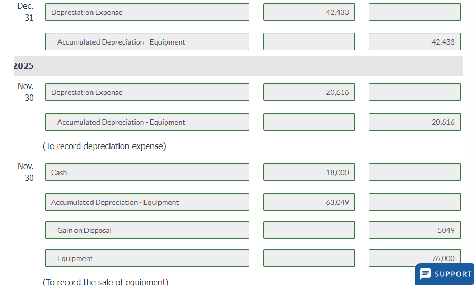This screenshot has height=286, width=474.
Task: Click Dec. 31 credit field showing 42,433
Action: click(x=414, y=42)
